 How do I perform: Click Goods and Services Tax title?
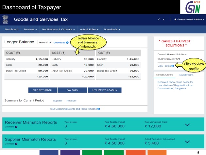coord(41,19)
